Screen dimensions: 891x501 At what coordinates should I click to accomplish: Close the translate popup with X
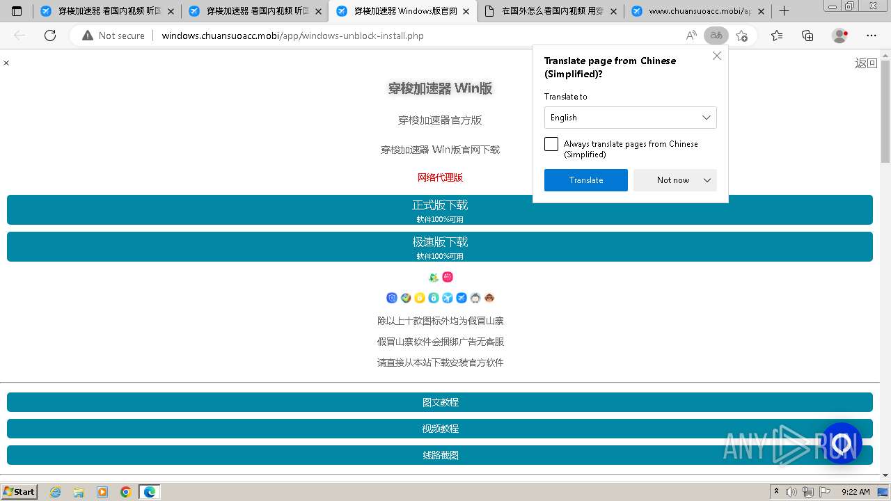pyautogui.click(x=717, y=56)
